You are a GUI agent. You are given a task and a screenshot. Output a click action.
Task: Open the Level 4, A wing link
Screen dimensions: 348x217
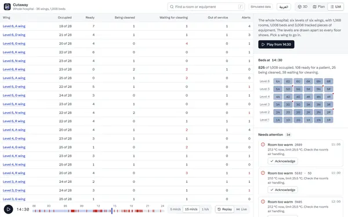pos(14,130)
